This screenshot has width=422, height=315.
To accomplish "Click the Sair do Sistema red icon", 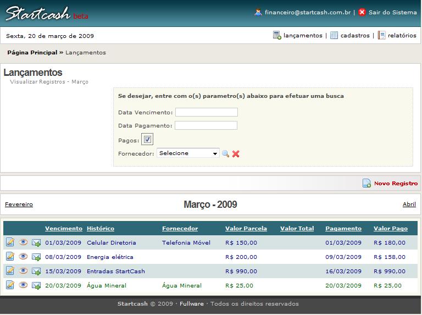I will point(362,12).
